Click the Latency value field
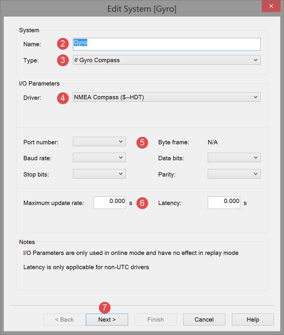 point(224,203)
